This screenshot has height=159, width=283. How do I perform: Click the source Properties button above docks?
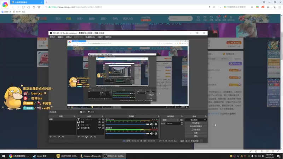tap(83, 112)
